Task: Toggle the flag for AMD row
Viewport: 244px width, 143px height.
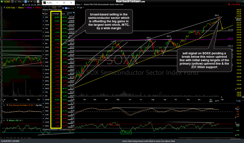Action: [43, 51]
